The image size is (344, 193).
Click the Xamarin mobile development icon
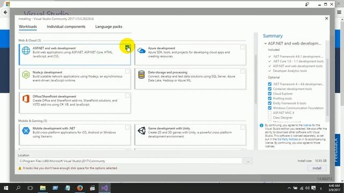coord(26,131)
